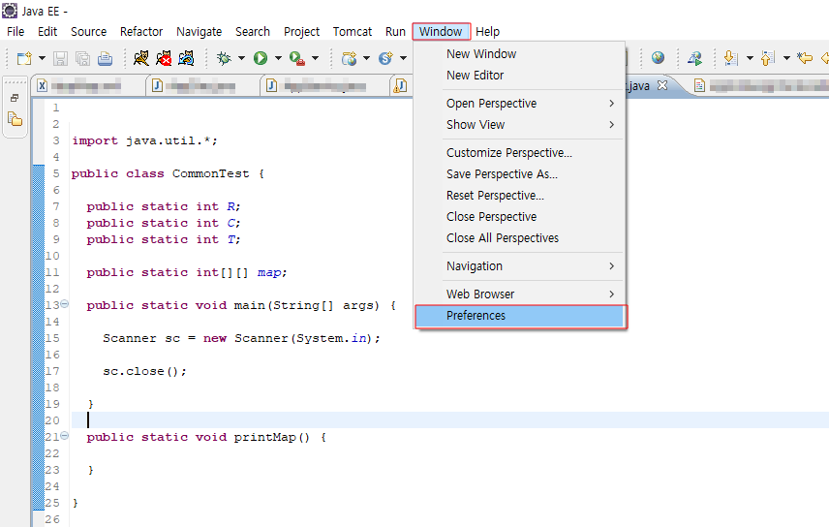
Task: Click the Restore view icon in left sidebar
Action: click(15, 98)
